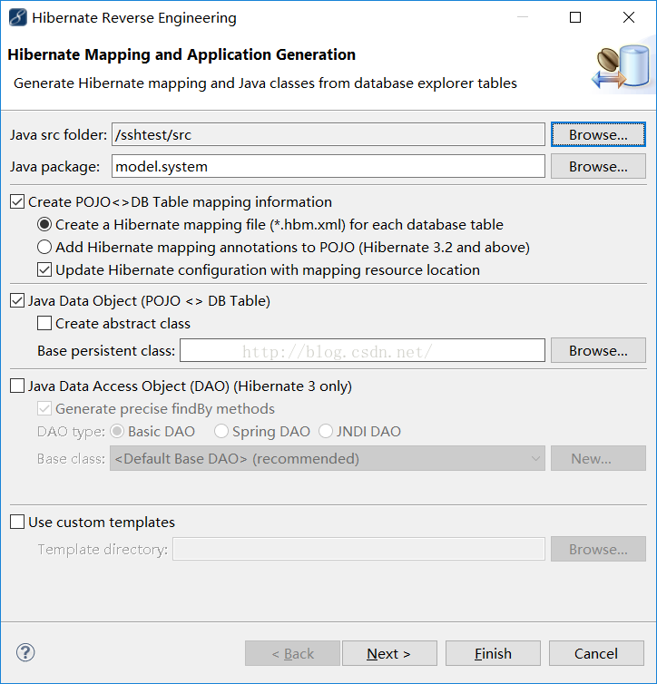Screen dimensions: 657x684
Task: Enable Use custom templates checkbox
Action: [x=17, y=522]
